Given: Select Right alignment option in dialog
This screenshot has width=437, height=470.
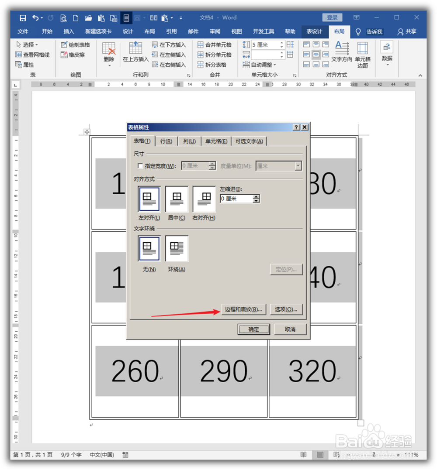Looking at the screenshot, I should click(x=204, y=199).
